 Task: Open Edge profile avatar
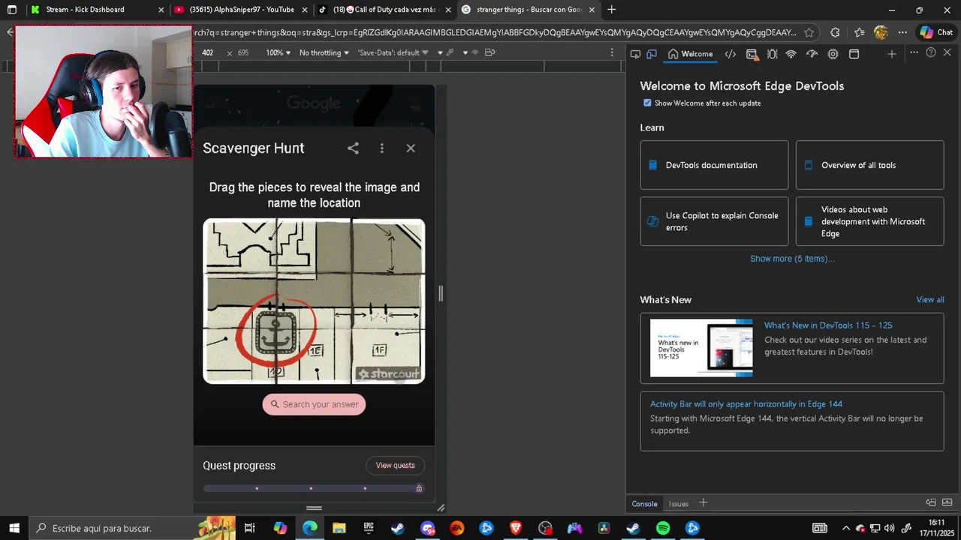click(881, 32)
